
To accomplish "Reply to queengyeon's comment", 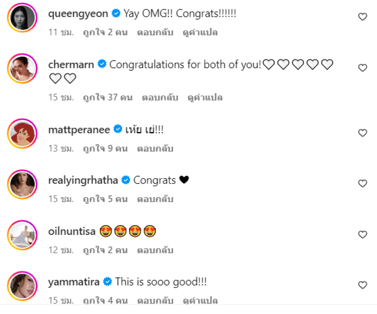I will pyautogui.click(x=155, y=33).
